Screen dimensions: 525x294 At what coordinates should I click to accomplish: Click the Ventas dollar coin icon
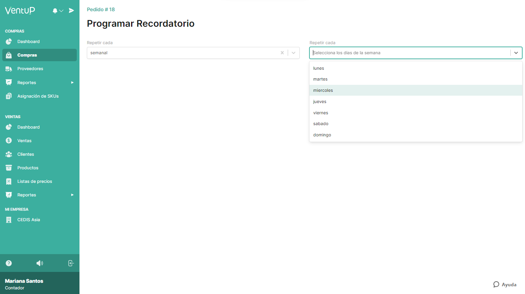tap(9, 141)
